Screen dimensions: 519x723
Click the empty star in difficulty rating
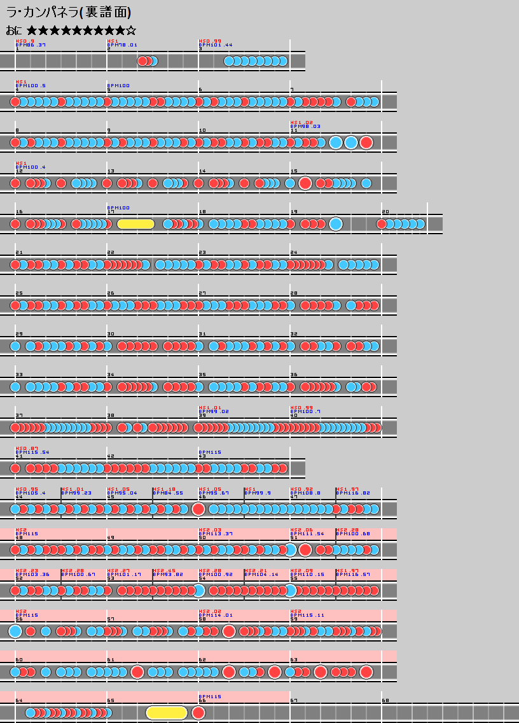point(131,31)
